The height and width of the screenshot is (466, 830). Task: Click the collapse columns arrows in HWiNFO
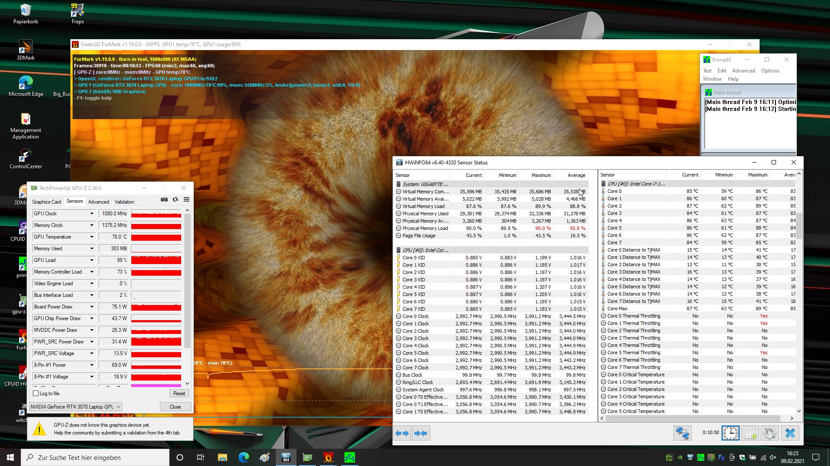point(421,433)
